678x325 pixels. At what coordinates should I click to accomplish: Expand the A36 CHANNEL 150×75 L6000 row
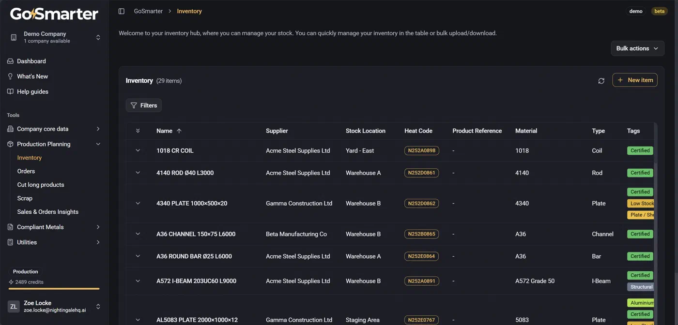click(x=138, y=234)
